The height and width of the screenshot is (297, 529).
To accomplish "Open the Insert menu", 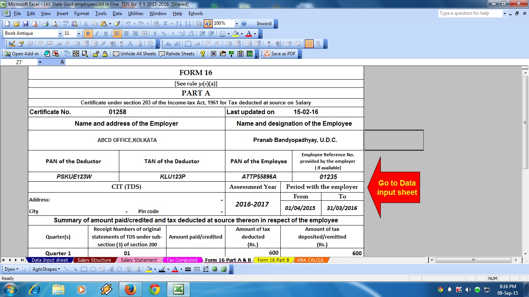I will tap(62, 14).
